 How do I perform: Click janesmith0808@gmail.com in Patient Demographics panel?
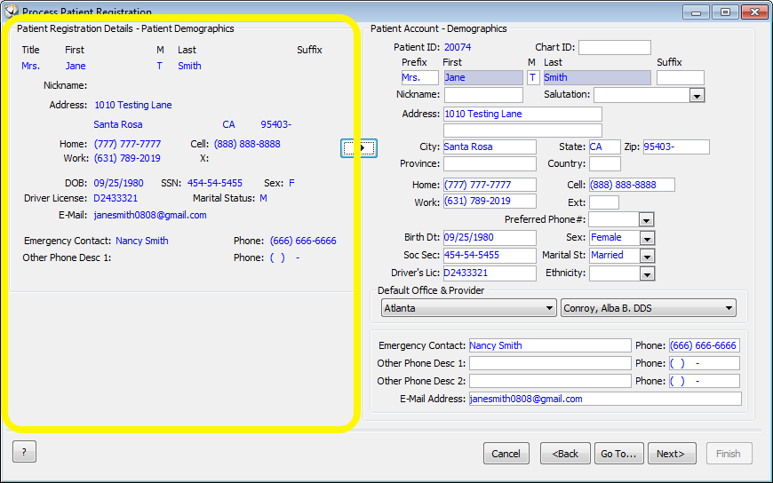(x=150, y=215)
